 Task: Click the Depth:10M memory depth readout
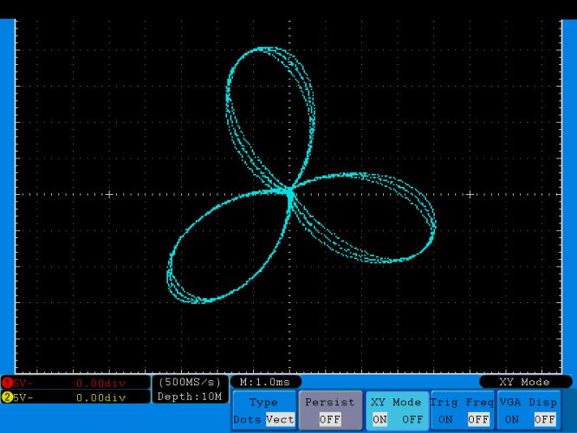click(x=190, y=397)
